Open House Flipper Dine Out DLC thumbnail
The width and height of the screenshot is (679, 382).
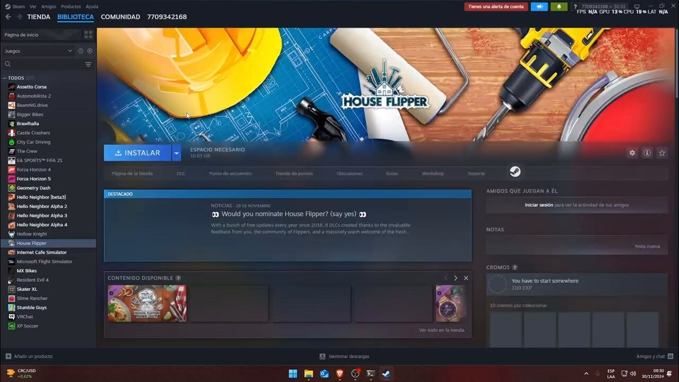click(147, 303)
